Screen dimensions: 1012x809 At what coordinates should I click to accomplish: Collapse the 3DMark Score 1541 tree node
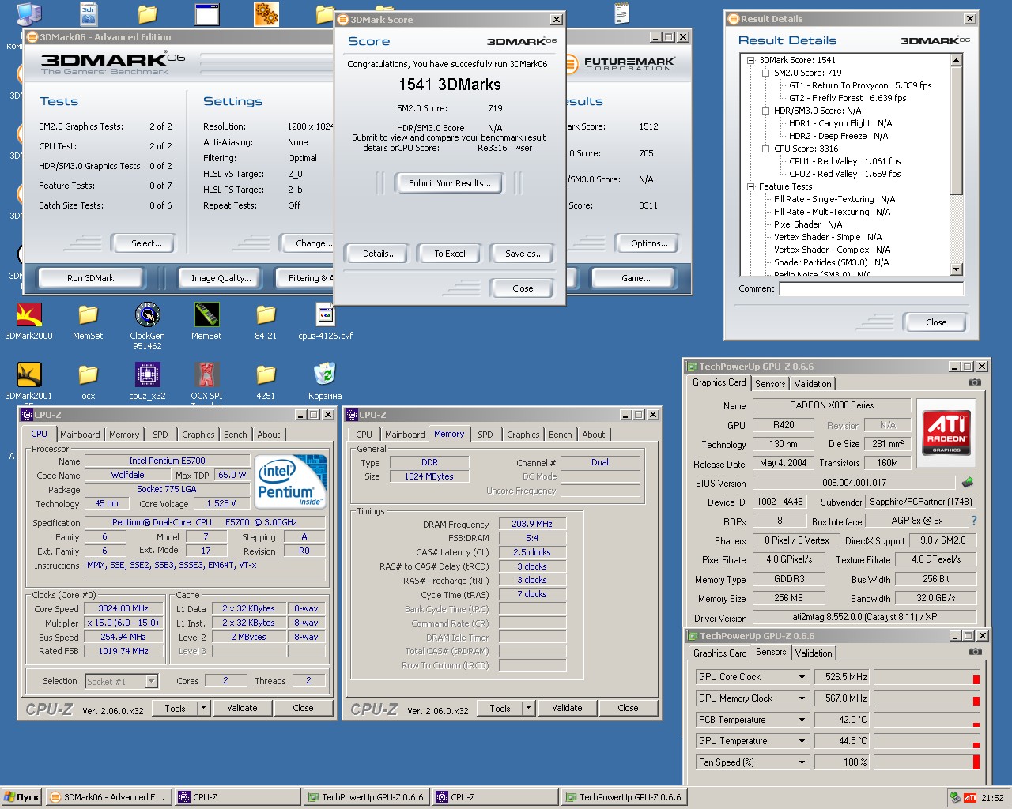tap(751, 60)
